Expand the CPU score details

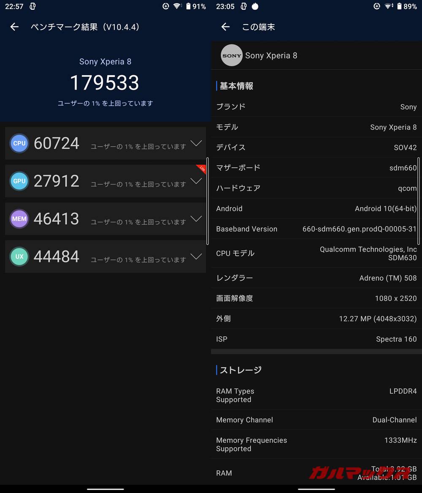196,144
